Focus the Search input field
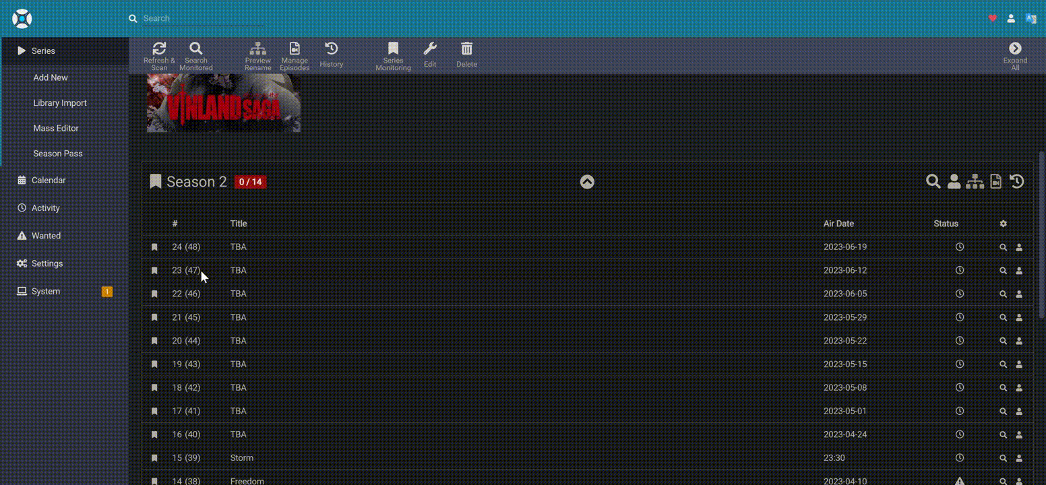Viewport: 1046px width, 485px height. tap(203, 18)
